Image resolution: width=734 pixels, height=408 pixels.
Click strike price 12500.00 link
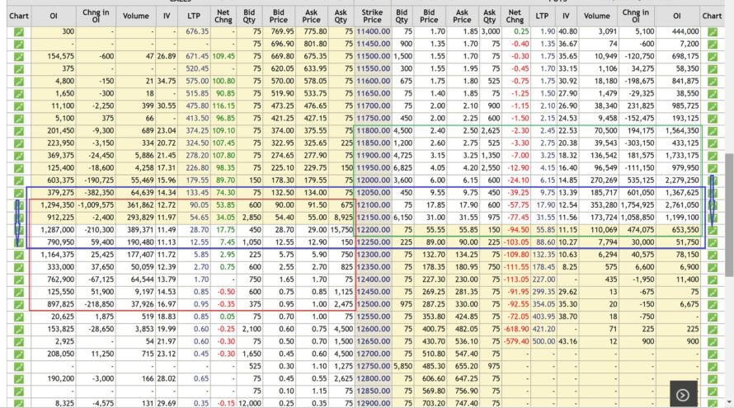[373, 304]
